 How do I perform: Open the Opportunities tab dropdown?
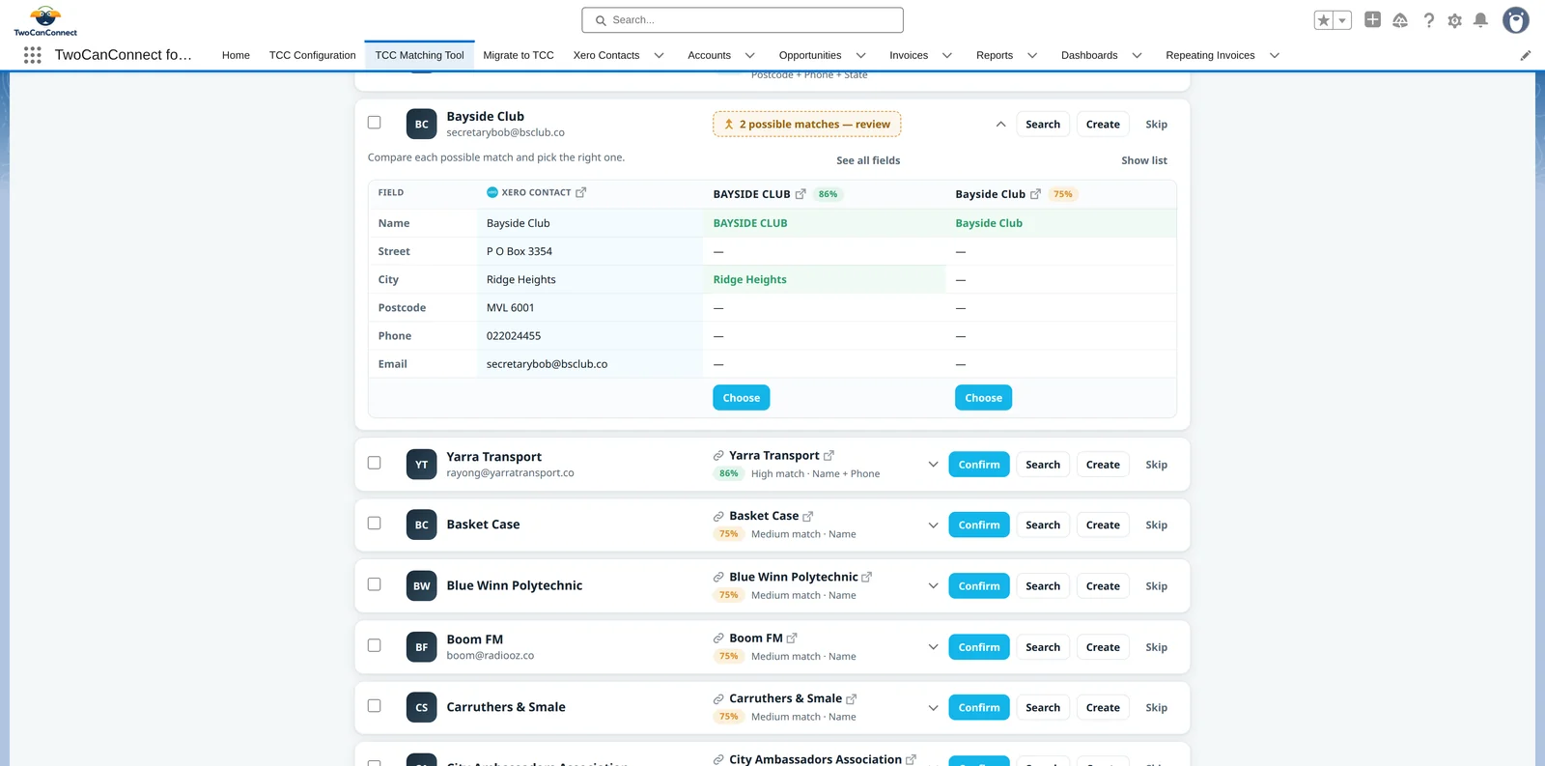(861, 55)
